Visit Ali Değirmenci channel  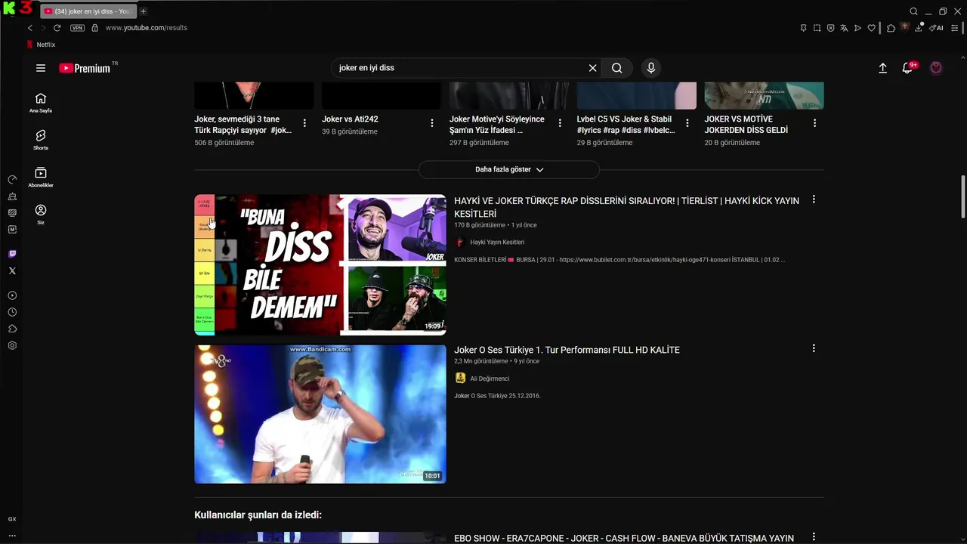click(x=490, y=379)
